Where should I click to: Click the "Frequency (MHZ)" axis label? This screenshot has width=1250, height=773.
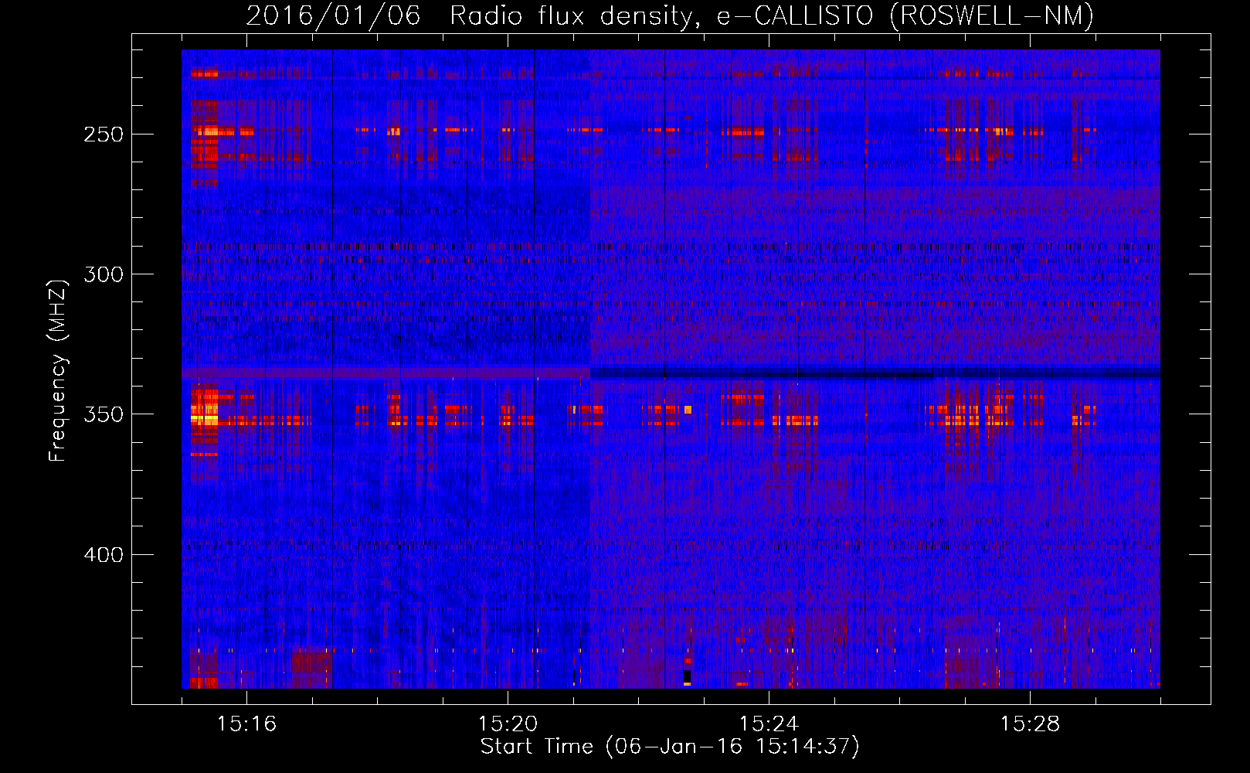point(58,370)
